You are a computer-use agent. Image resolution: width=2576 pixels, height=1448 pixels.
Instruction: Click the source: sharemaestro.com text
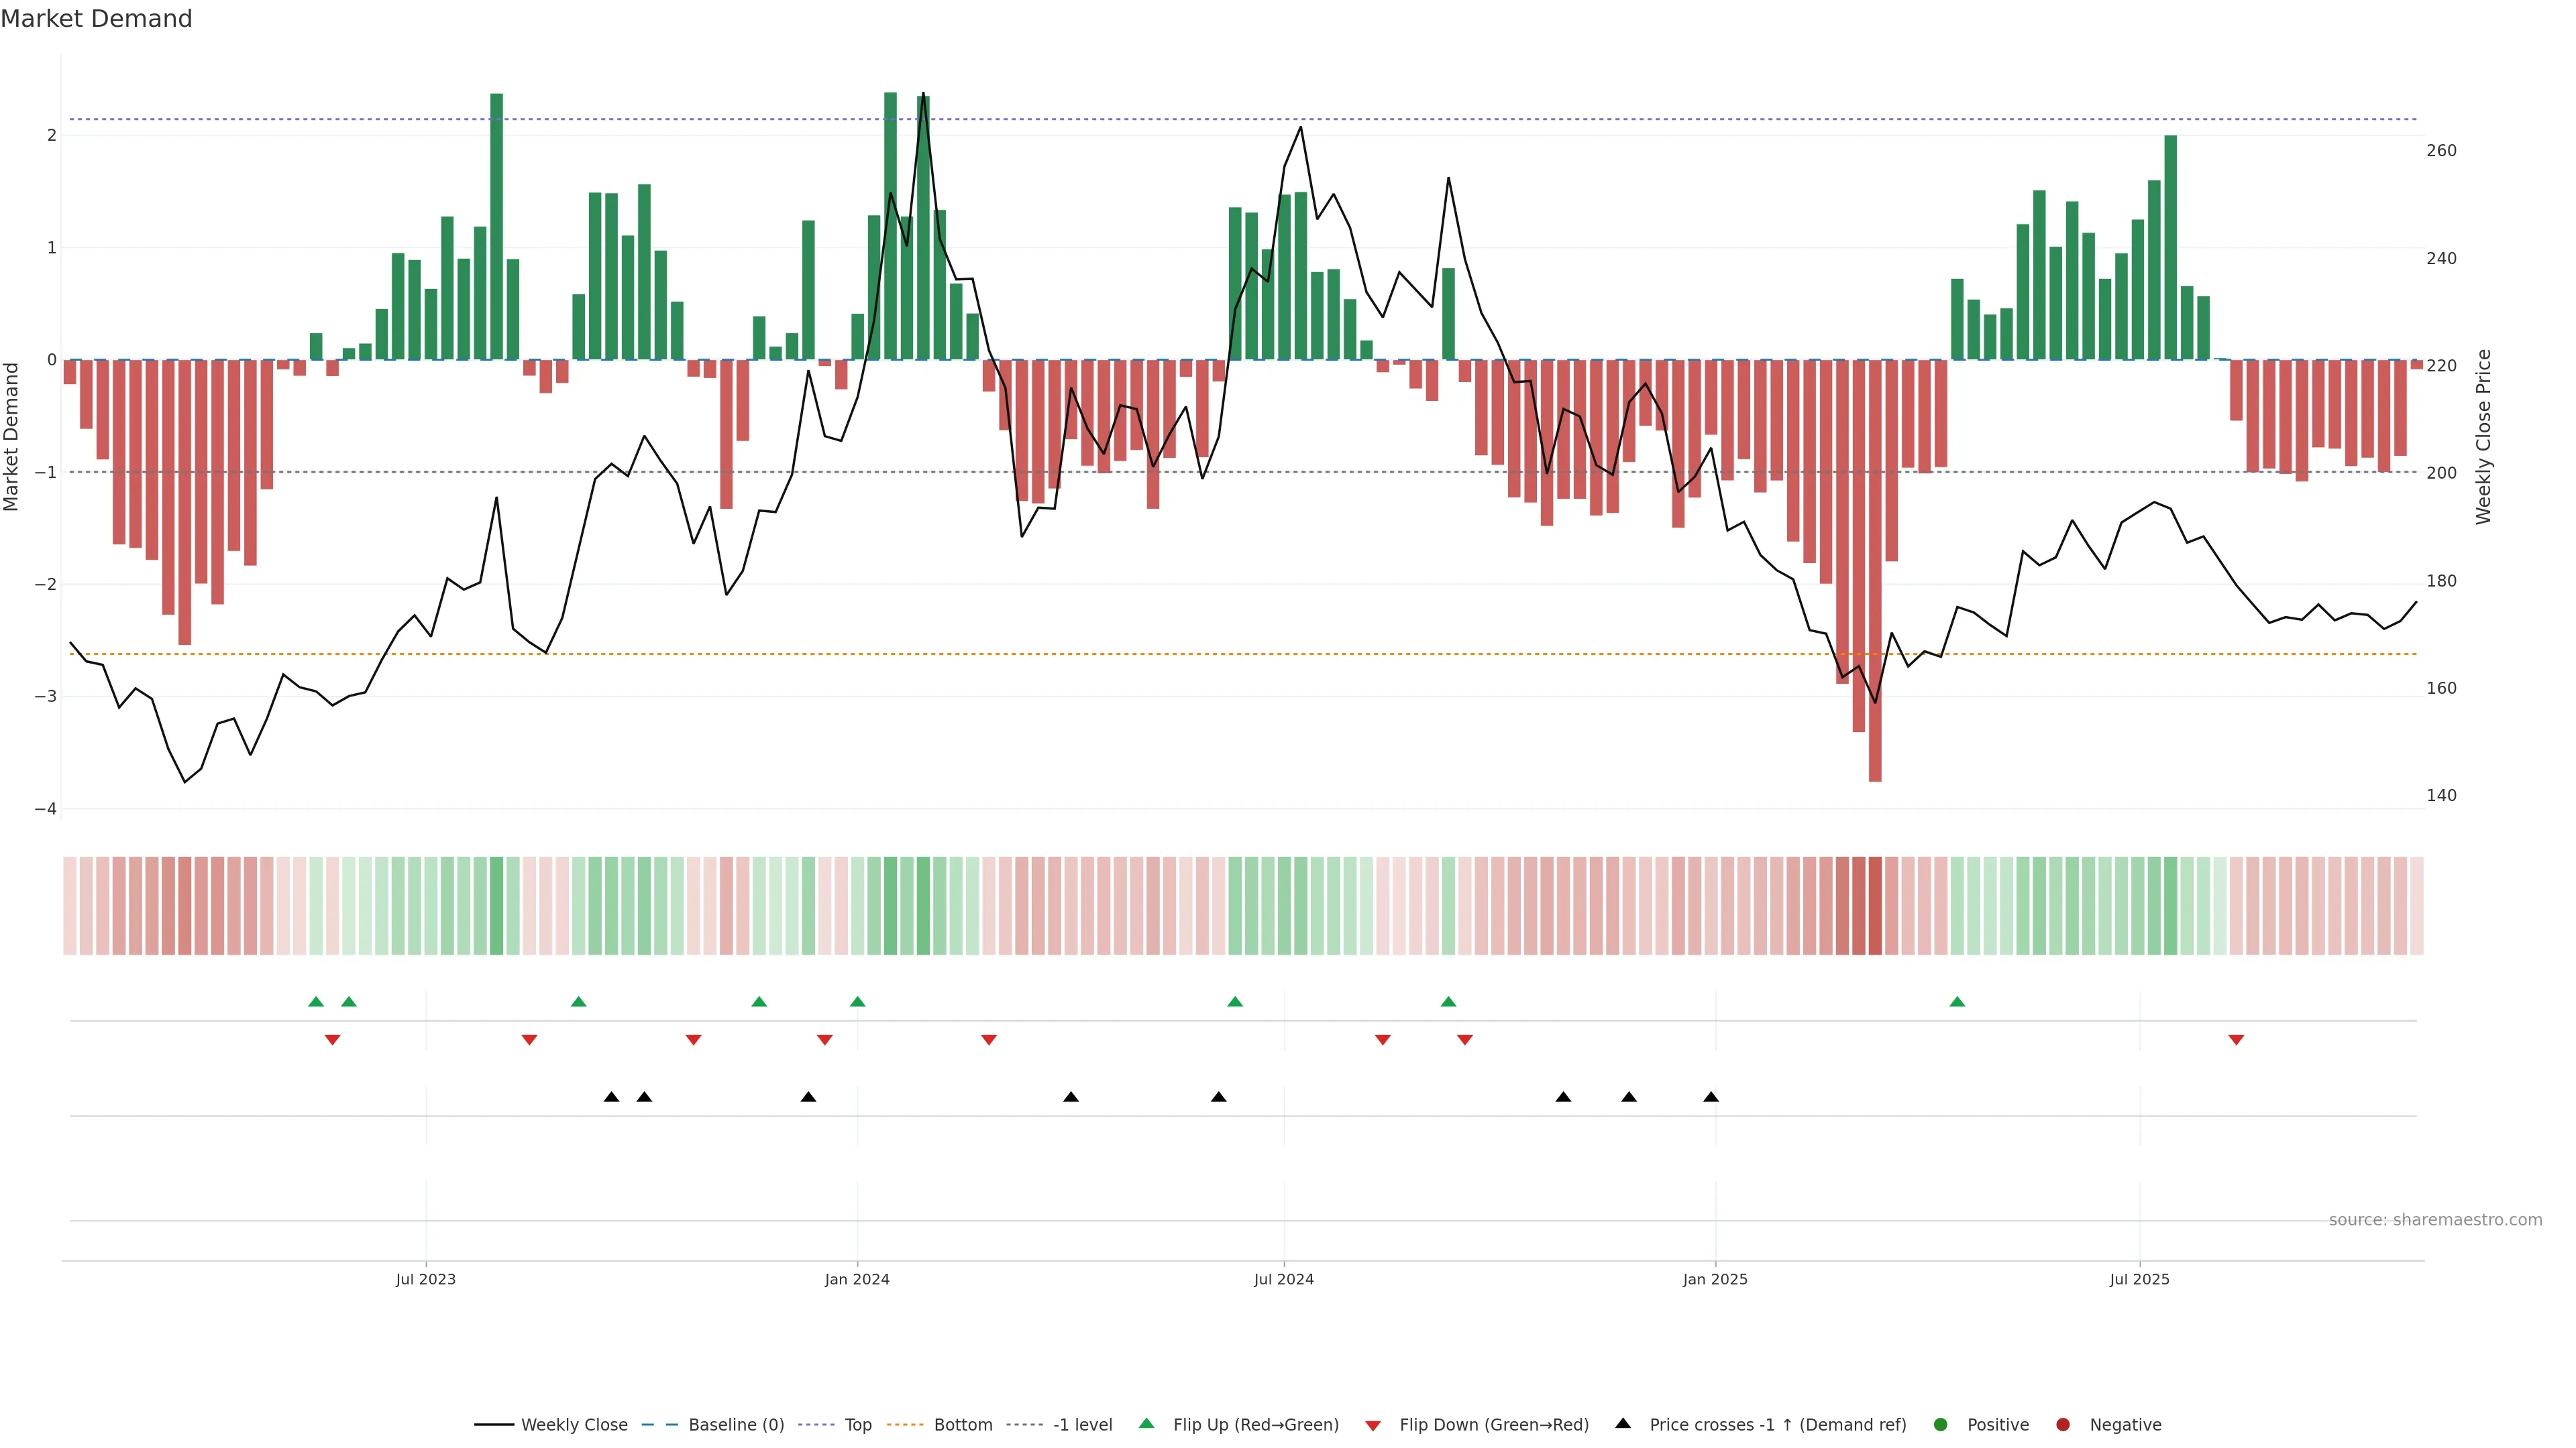coord(2435,1219)
